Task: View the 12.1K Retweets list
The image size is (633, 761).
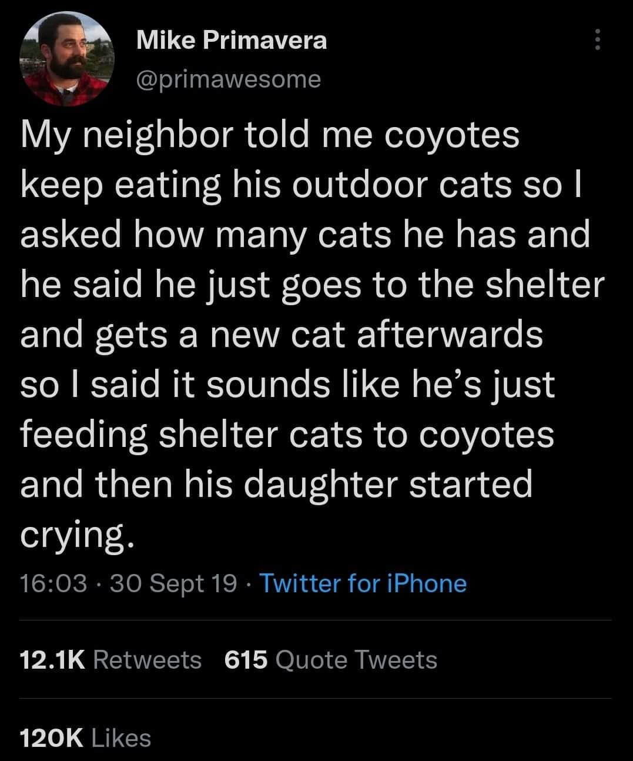Action: click(x=110, y=659)
